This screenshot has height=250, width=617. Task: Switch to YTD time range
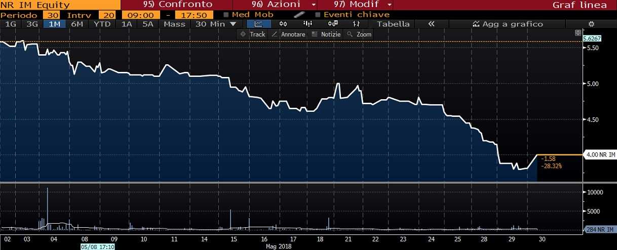(102, 24)
